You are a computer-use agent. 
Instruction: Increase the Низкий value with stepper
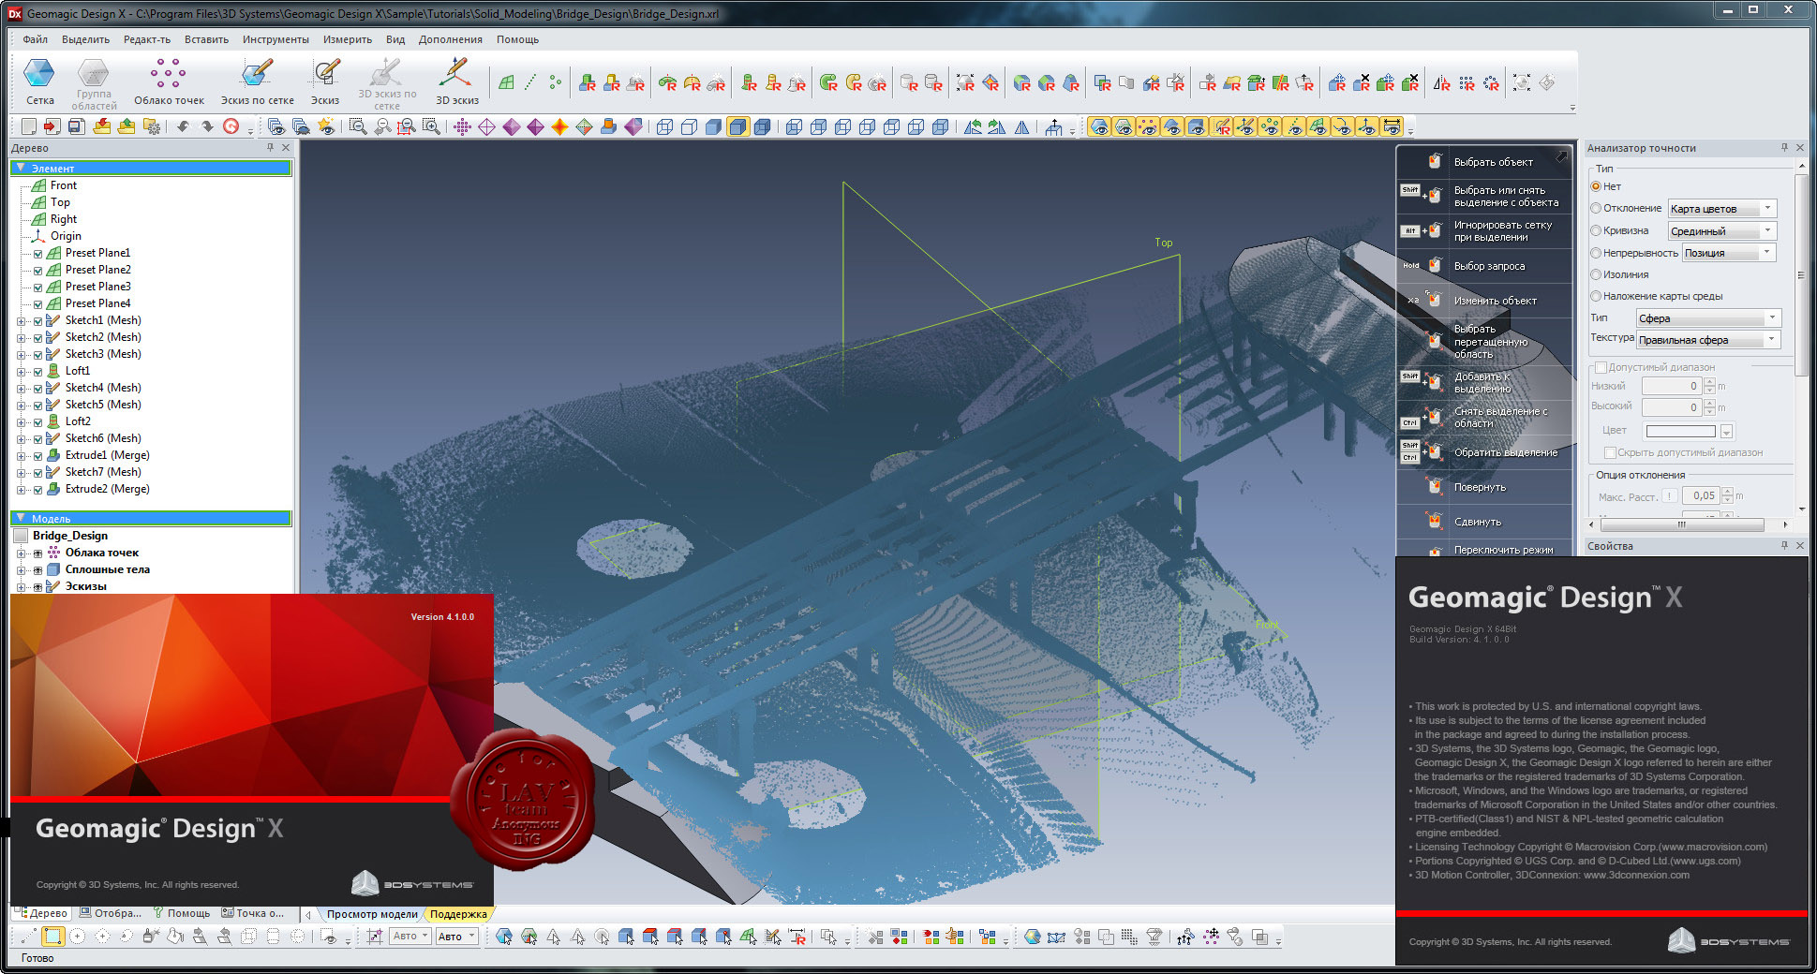coord(1710,382)
